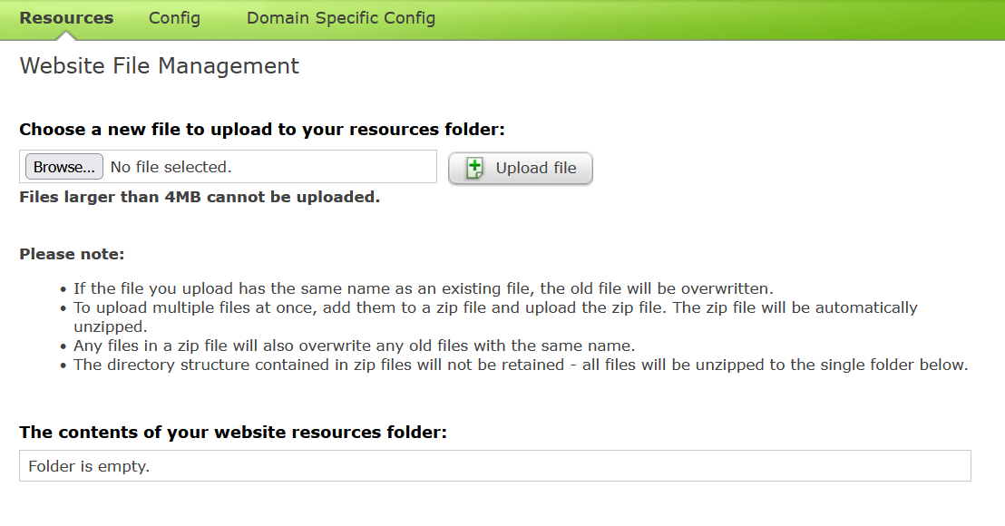The width and height of the screenshot is (1005, 526).
Task: Click the note about uploading multiple files
Action: [495, 317]
